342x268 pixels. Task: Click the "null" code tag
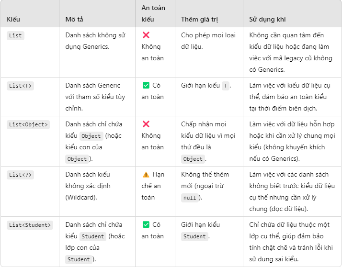pos(190,198)
